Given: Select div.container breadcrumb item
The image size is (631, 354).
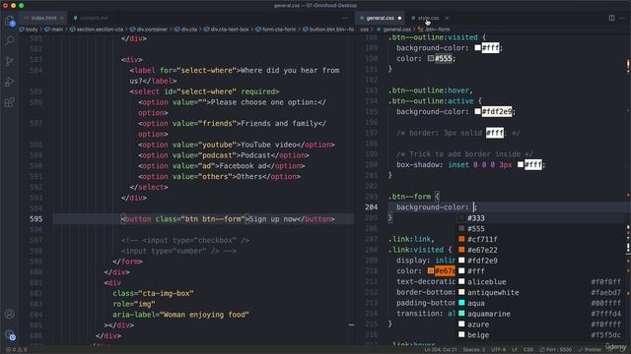Looking at the screenshot, I should point(152,29).
